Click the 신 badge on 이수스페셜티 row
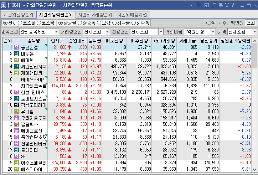 click(x=16, y=163)
